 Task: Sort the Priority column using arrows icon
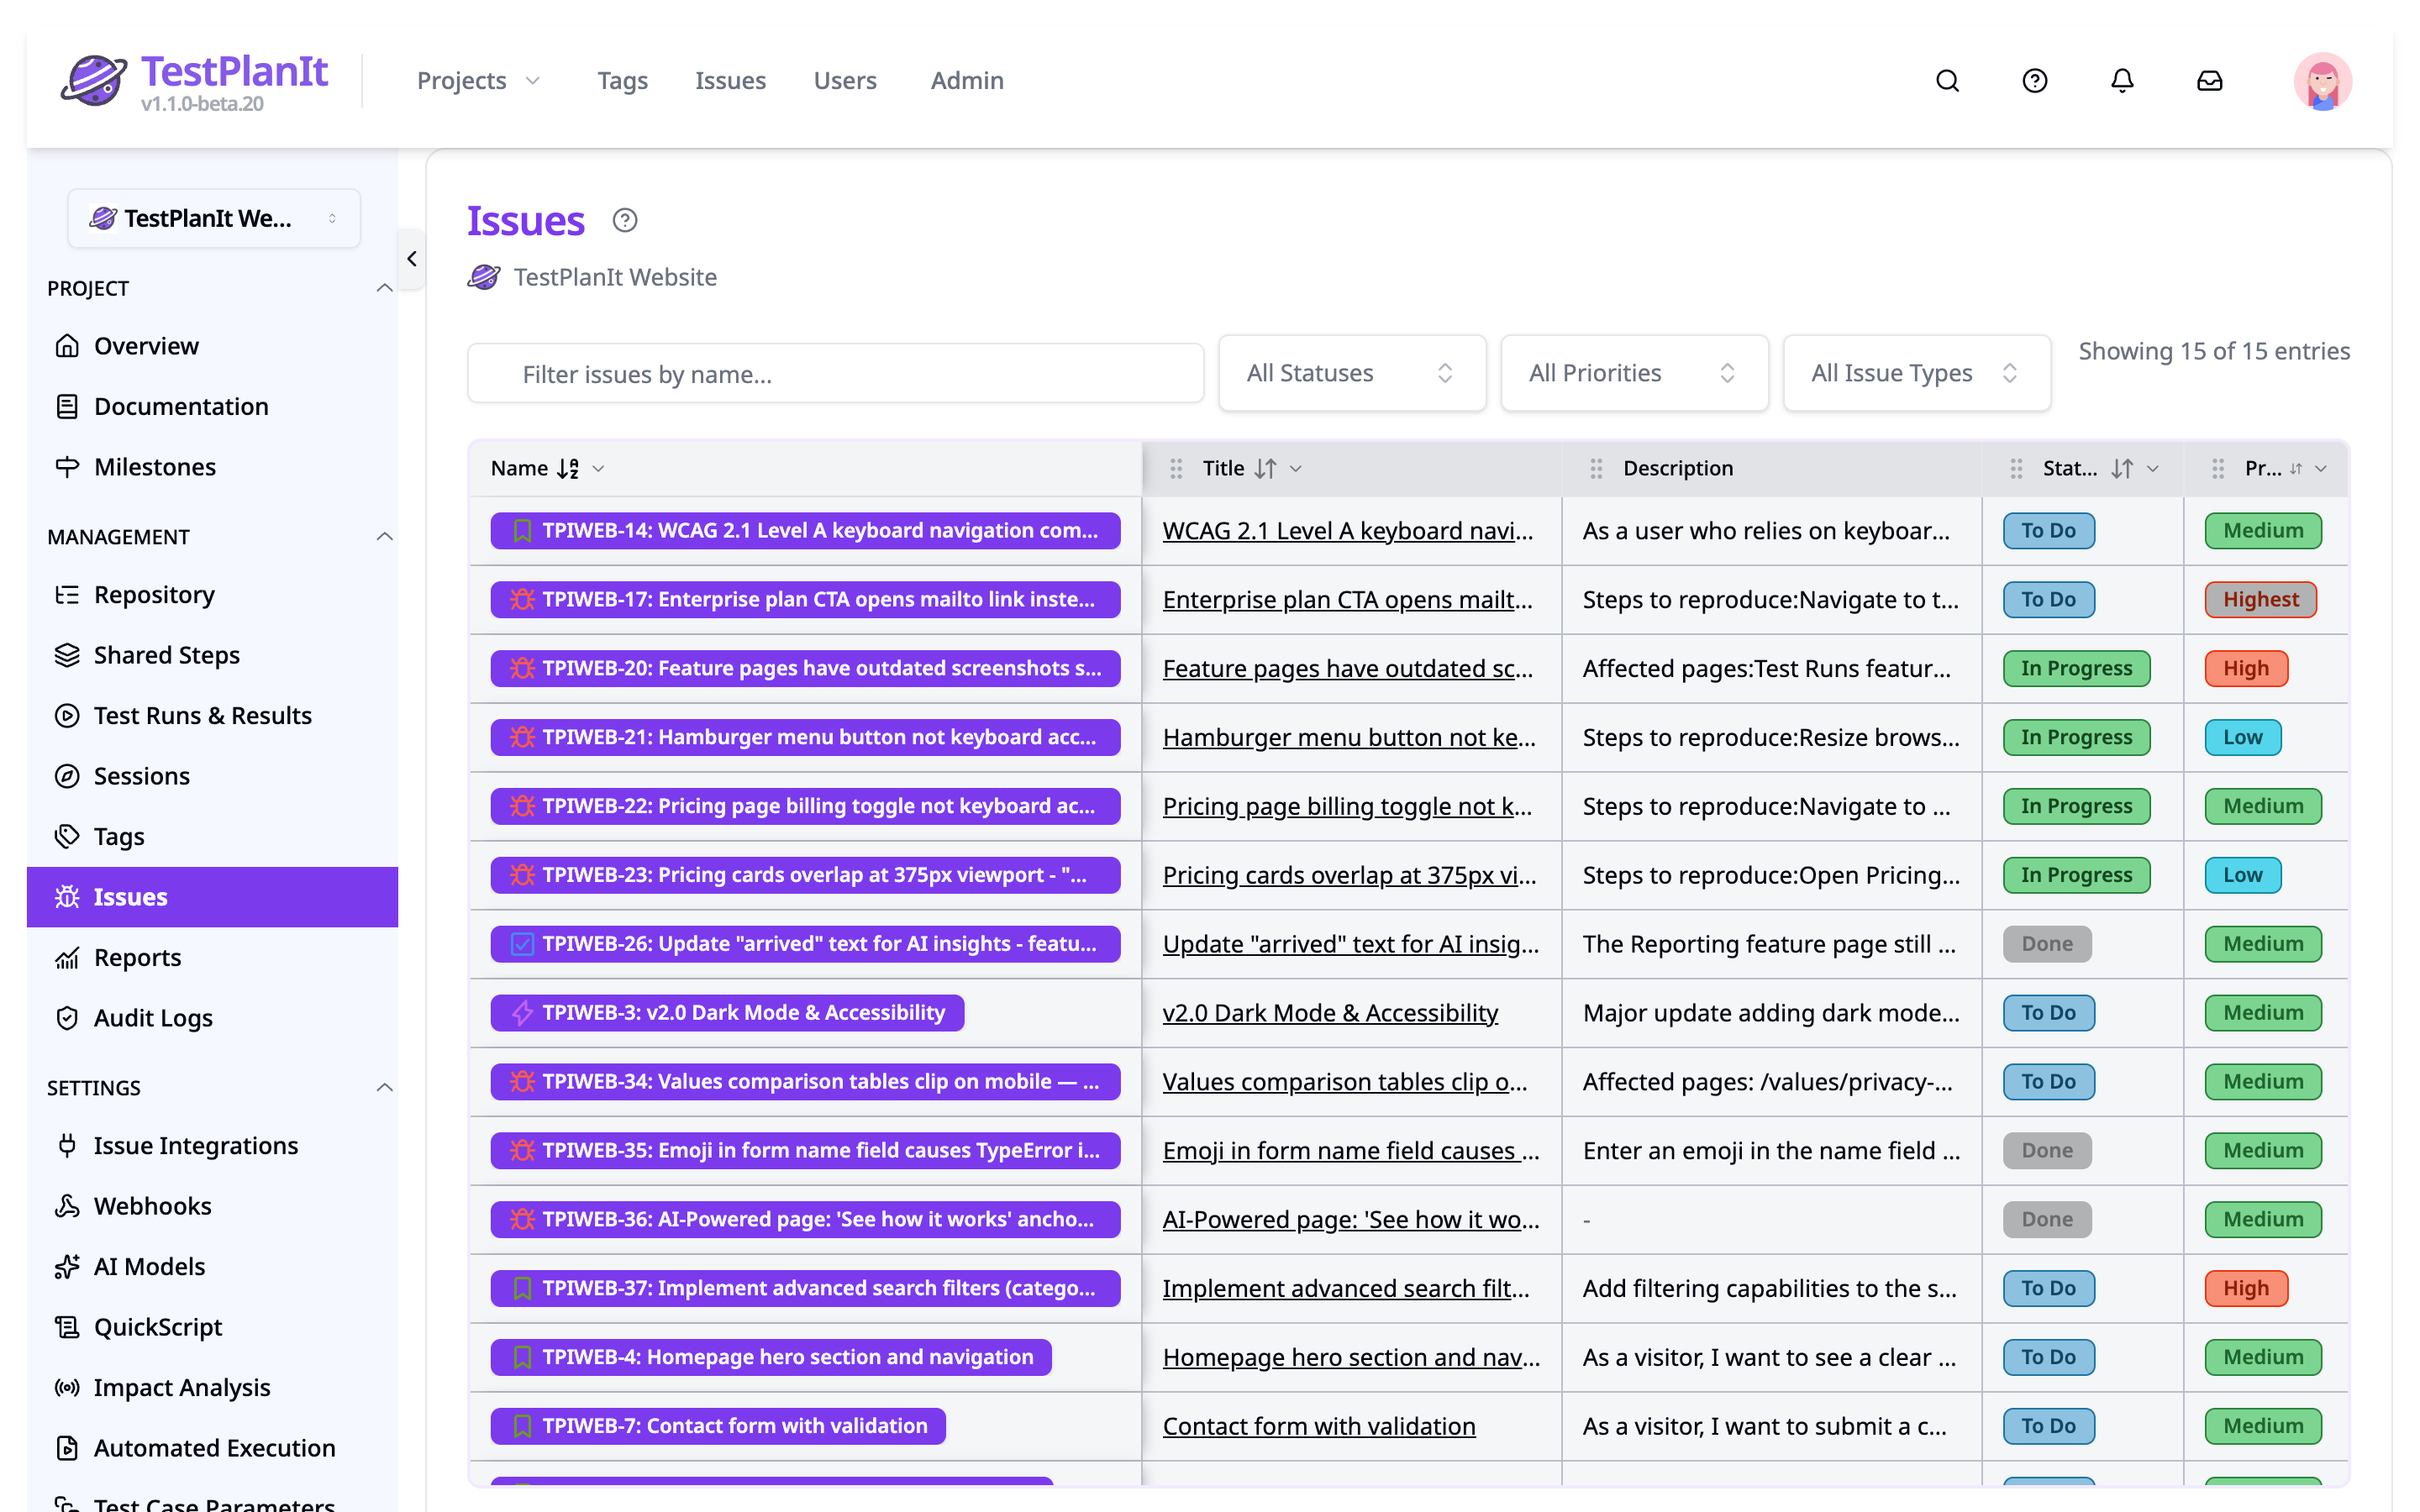[2296, 468]
